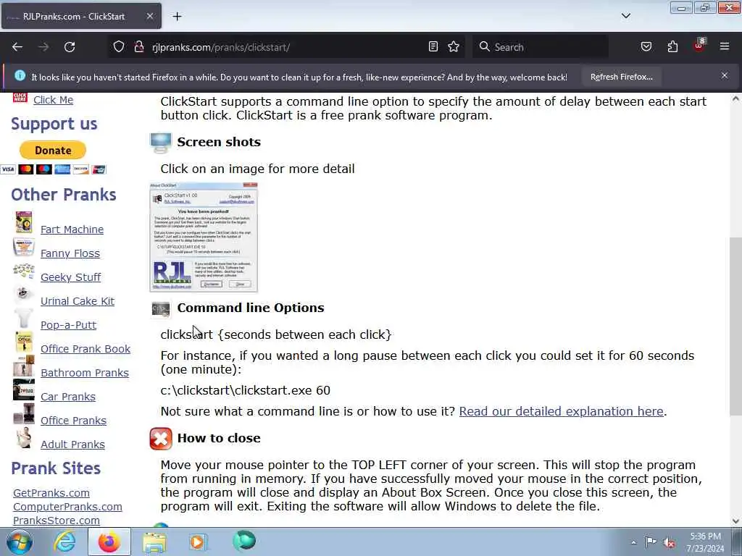Click the Fart Machine product image
This screenshot has height=556, width=742.
(x=23, y=223)
